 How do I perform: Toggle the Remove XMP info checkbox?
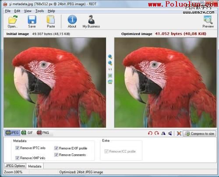point(17,158)
